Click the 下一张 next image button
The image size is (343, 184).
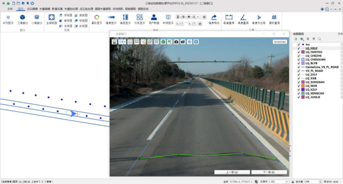(269, 172)
